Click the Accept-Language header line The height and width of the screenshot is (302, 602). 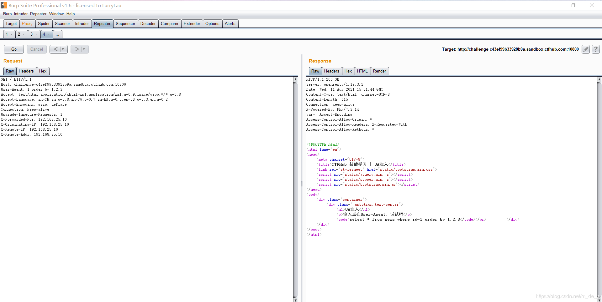coord(84,99)
